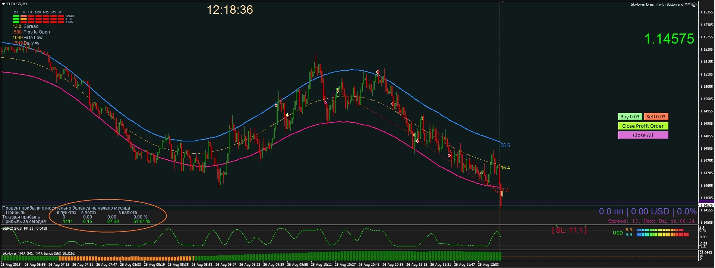Click the Buy 0.03 button
The height and width of the screenshot is (268, 715).
click(x=630, y=117)
